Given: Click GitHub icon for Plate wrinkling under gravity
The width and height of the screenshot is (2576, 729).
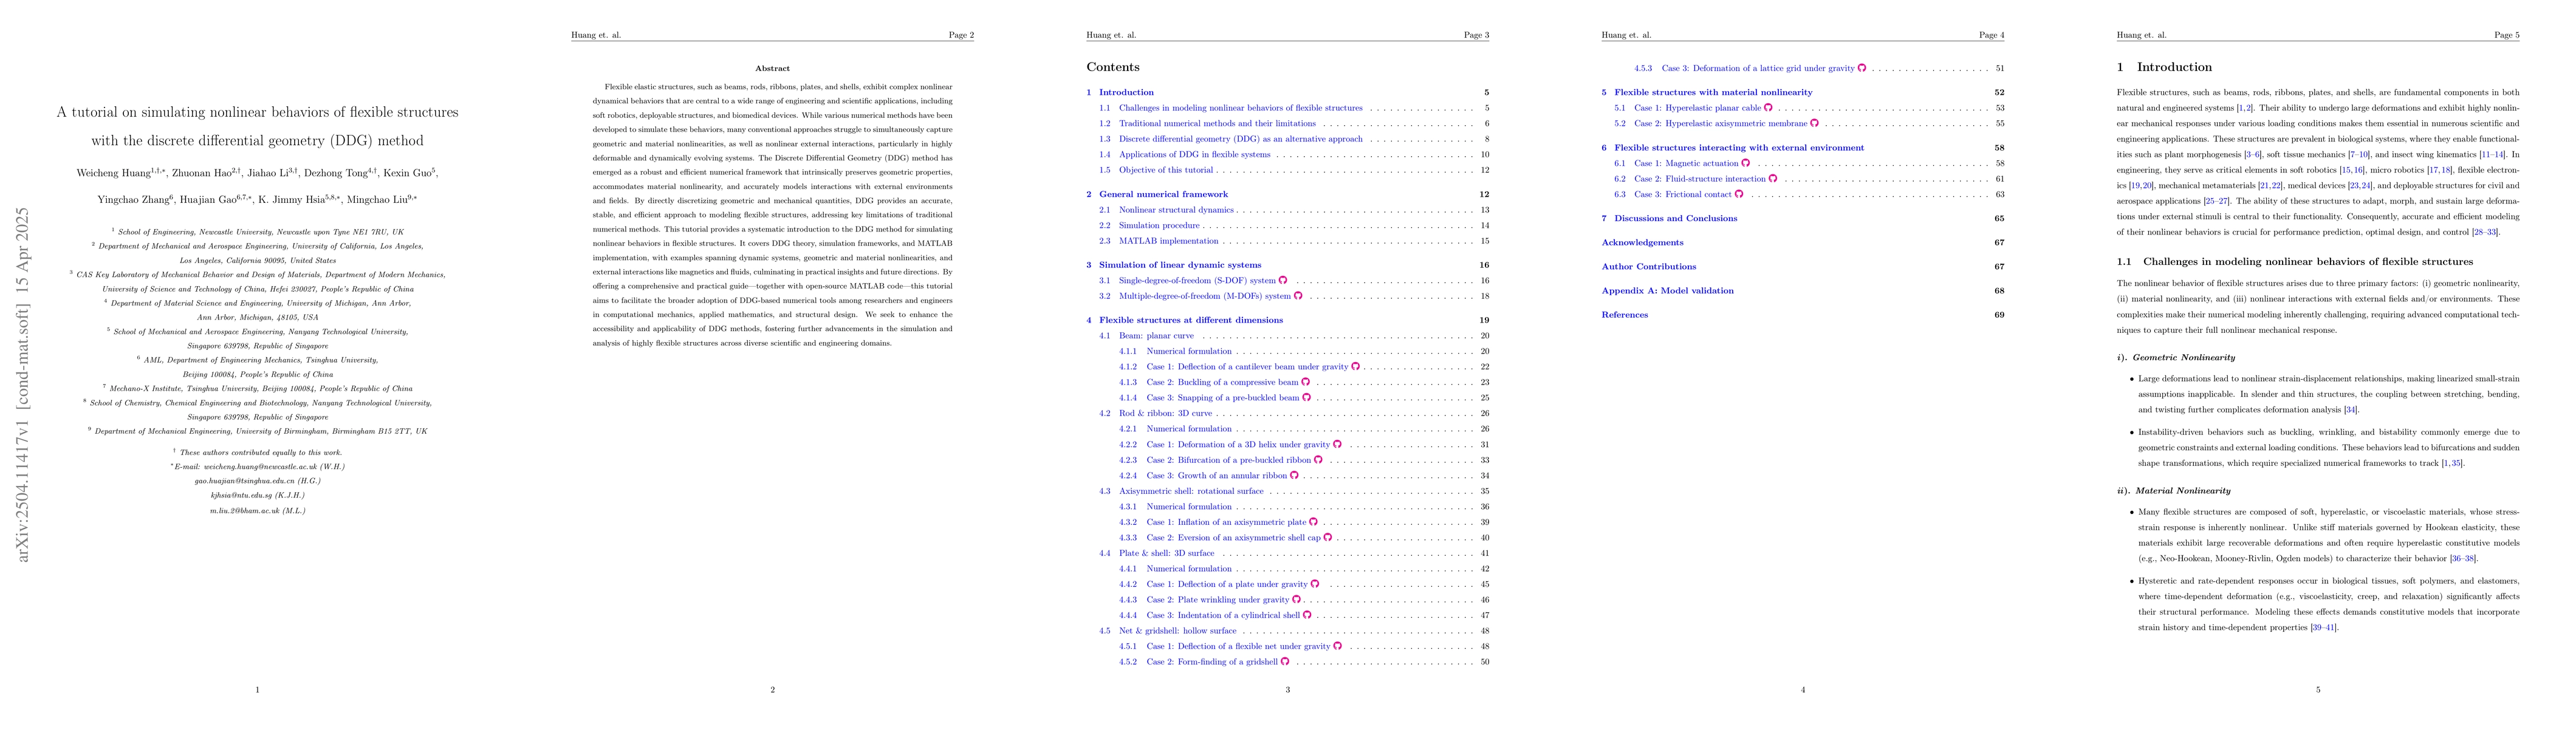Looking at the screenshot, I should [1297, 599].
